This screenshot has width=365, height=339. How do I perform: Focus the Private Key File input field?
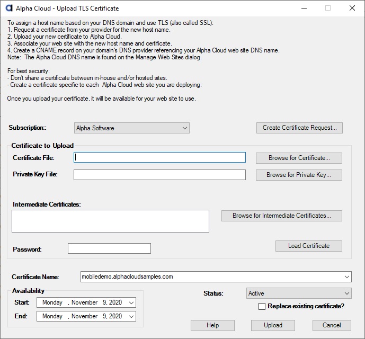(x=159, y=175)
